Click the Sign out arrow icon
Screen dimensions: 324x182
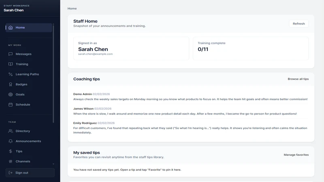[11, 173]
